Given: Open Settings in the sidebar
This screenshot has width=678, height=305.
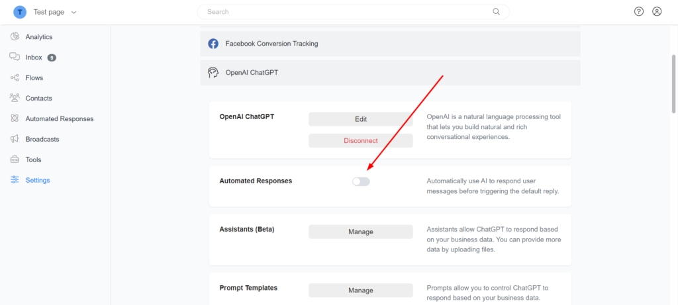Looking at the screenshot, I should tap(37, 180).
